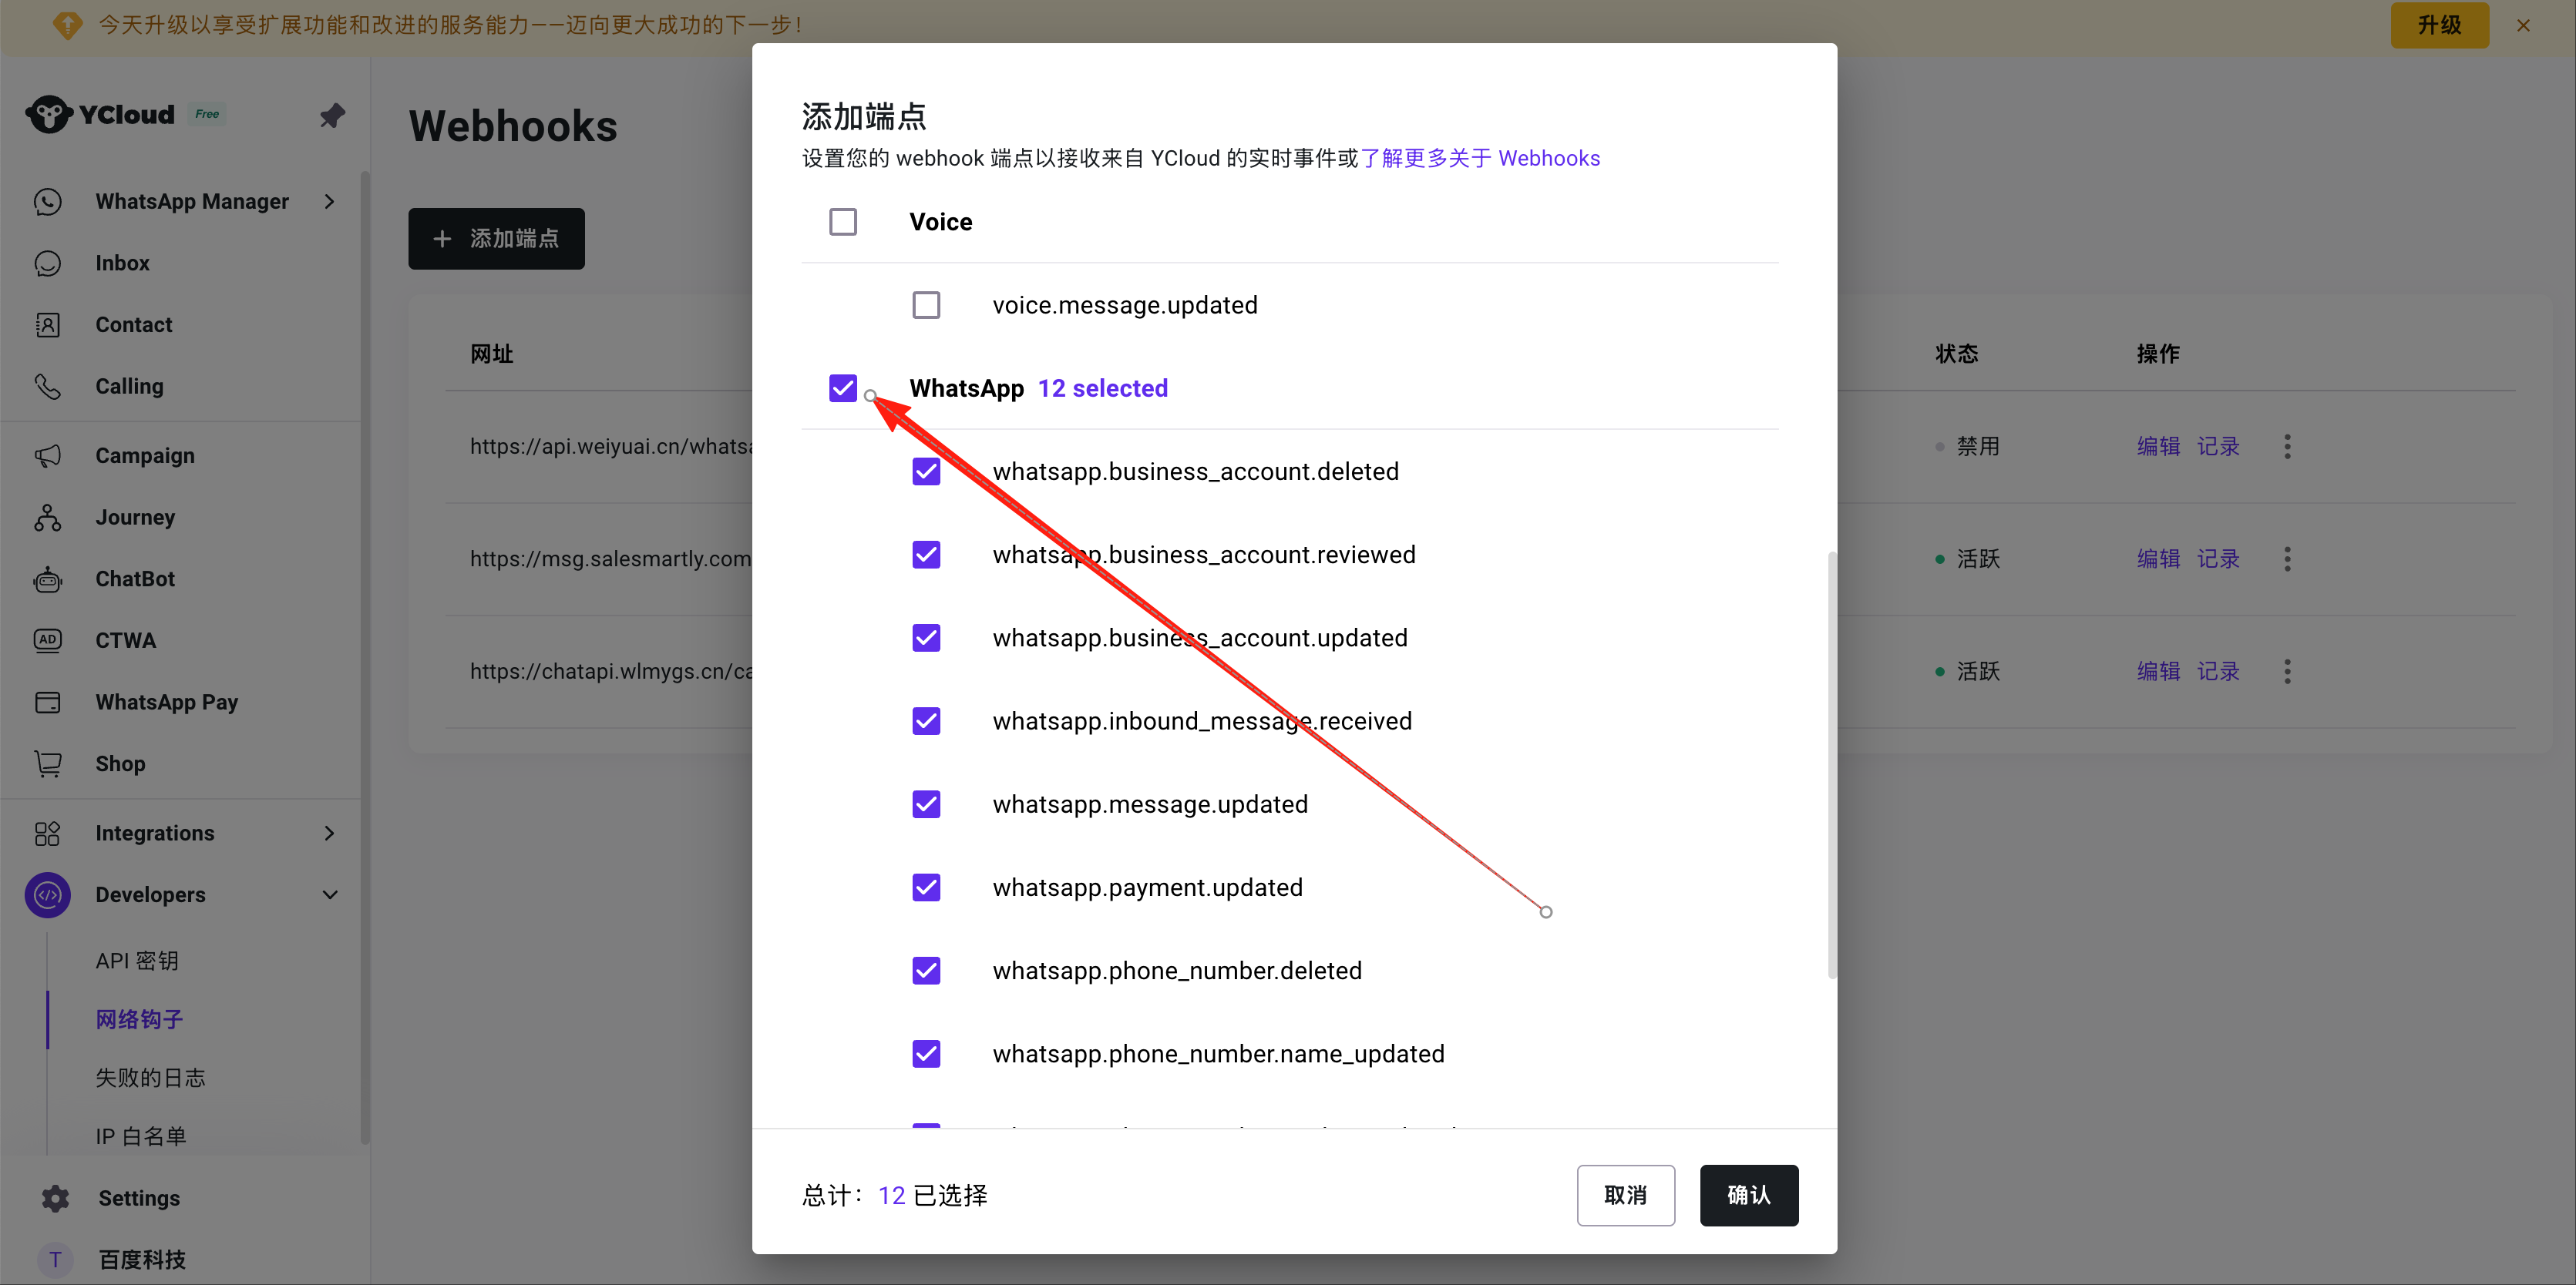Click the ChatBot robot icon
This screenshot has height=1285, width=2576.
point(48,579)
